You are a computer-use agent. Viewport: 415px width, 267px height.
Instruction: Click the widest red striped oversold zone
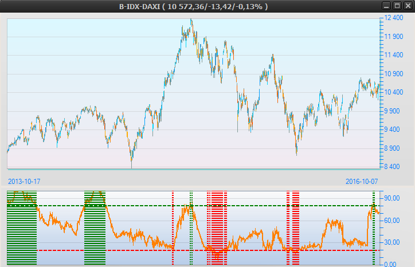217,228
